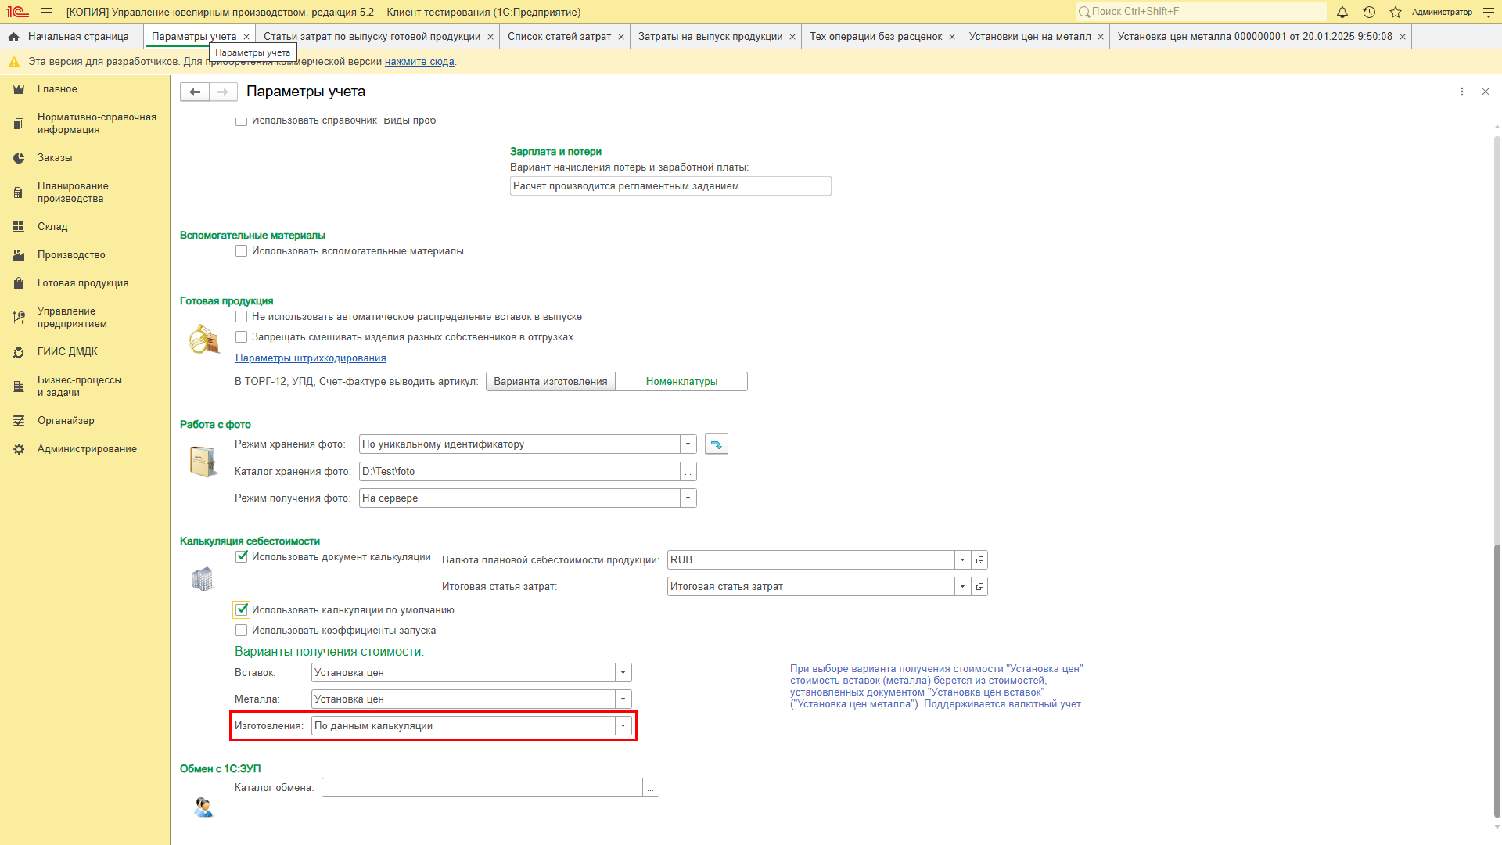Open the Итоговая статья затрат record button

pos(979,587)
